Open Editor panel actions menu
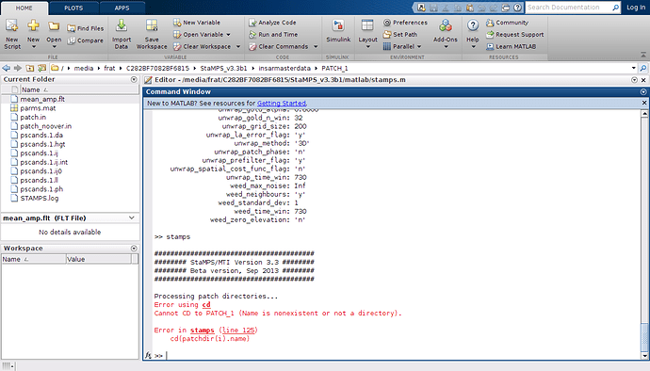This screenshot has height=371, width=650. [x=634, y=80]
